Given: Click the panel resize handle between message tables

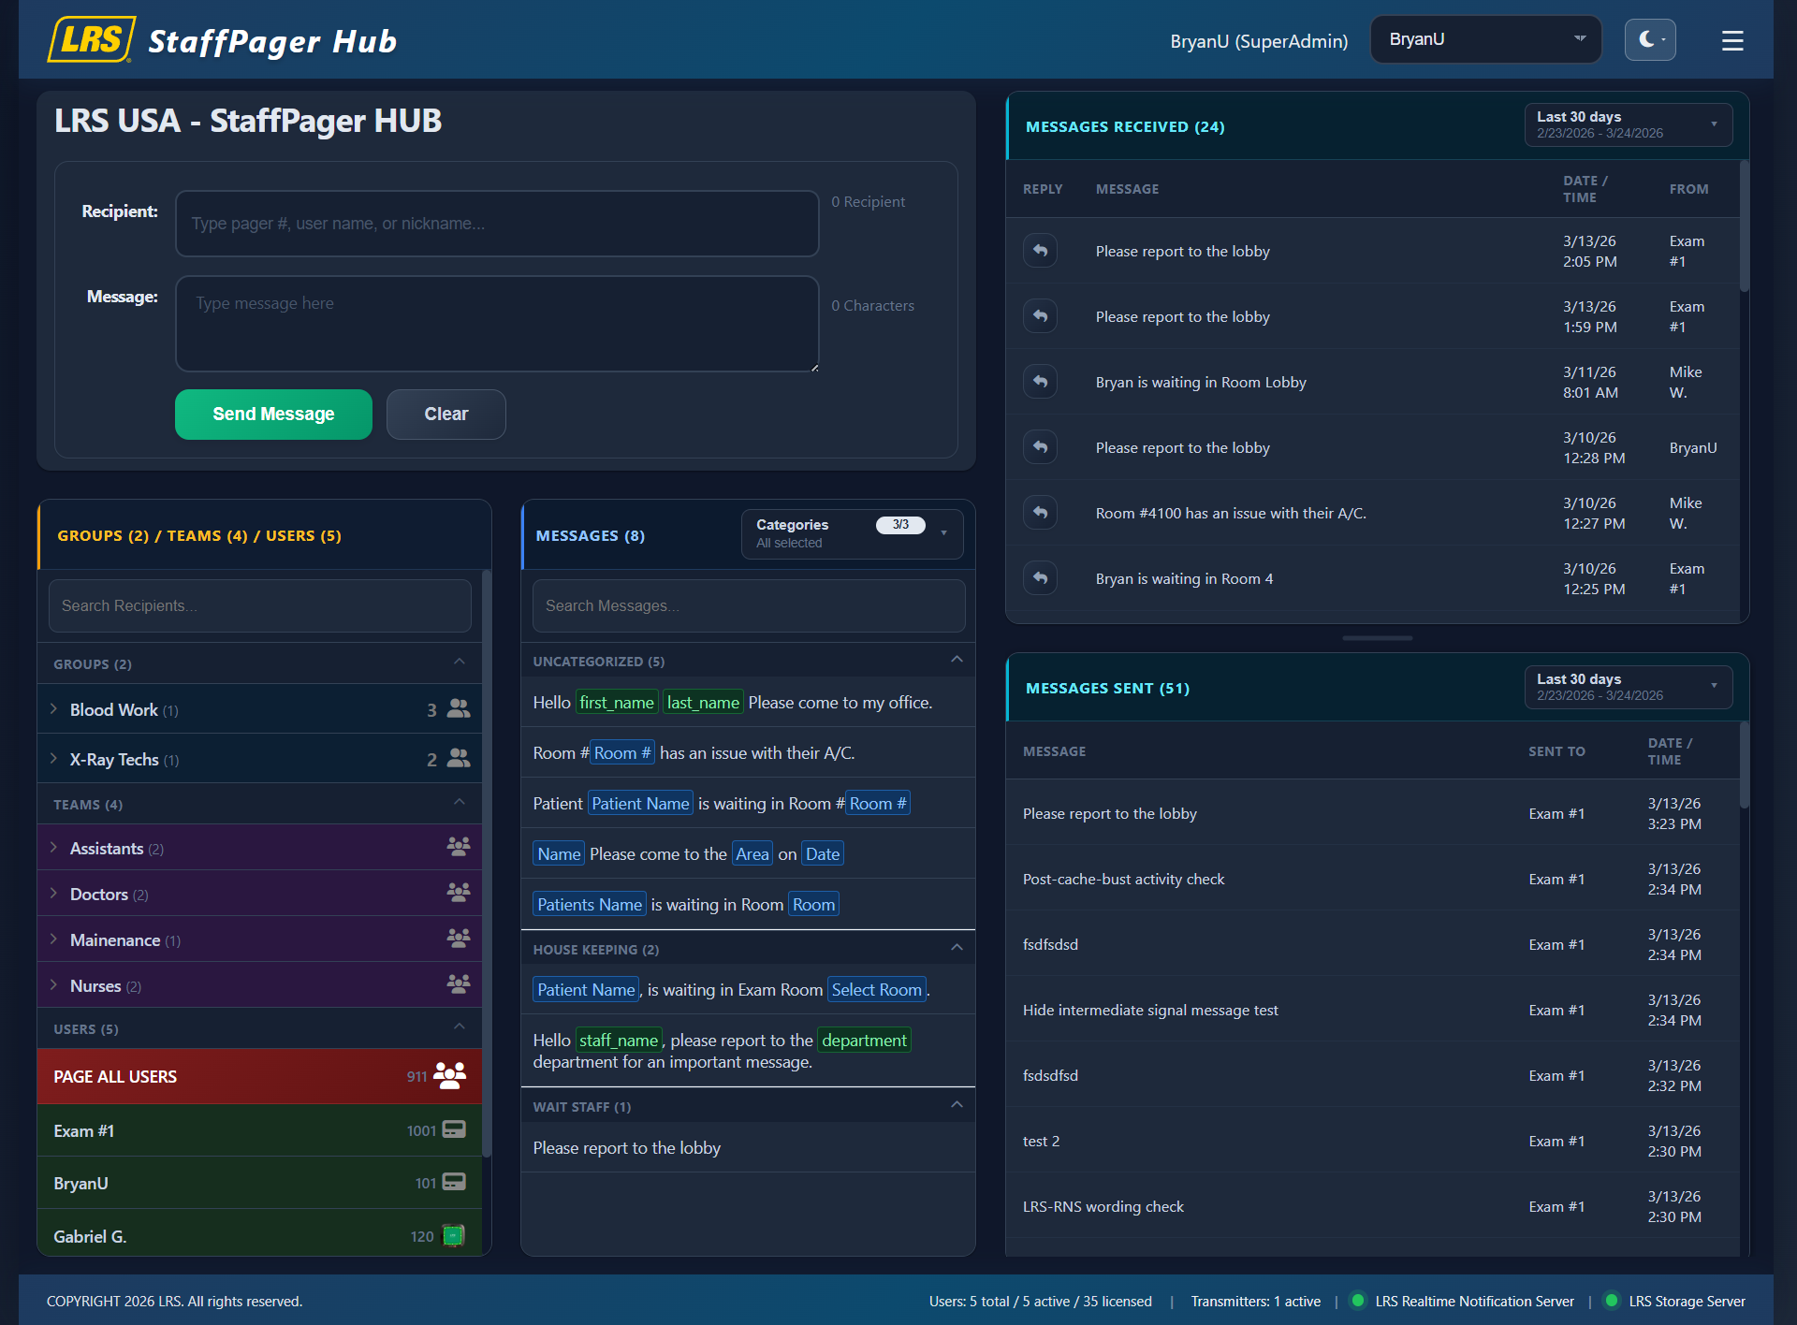Looking at the screenshot, I should tap(1377, 638).
